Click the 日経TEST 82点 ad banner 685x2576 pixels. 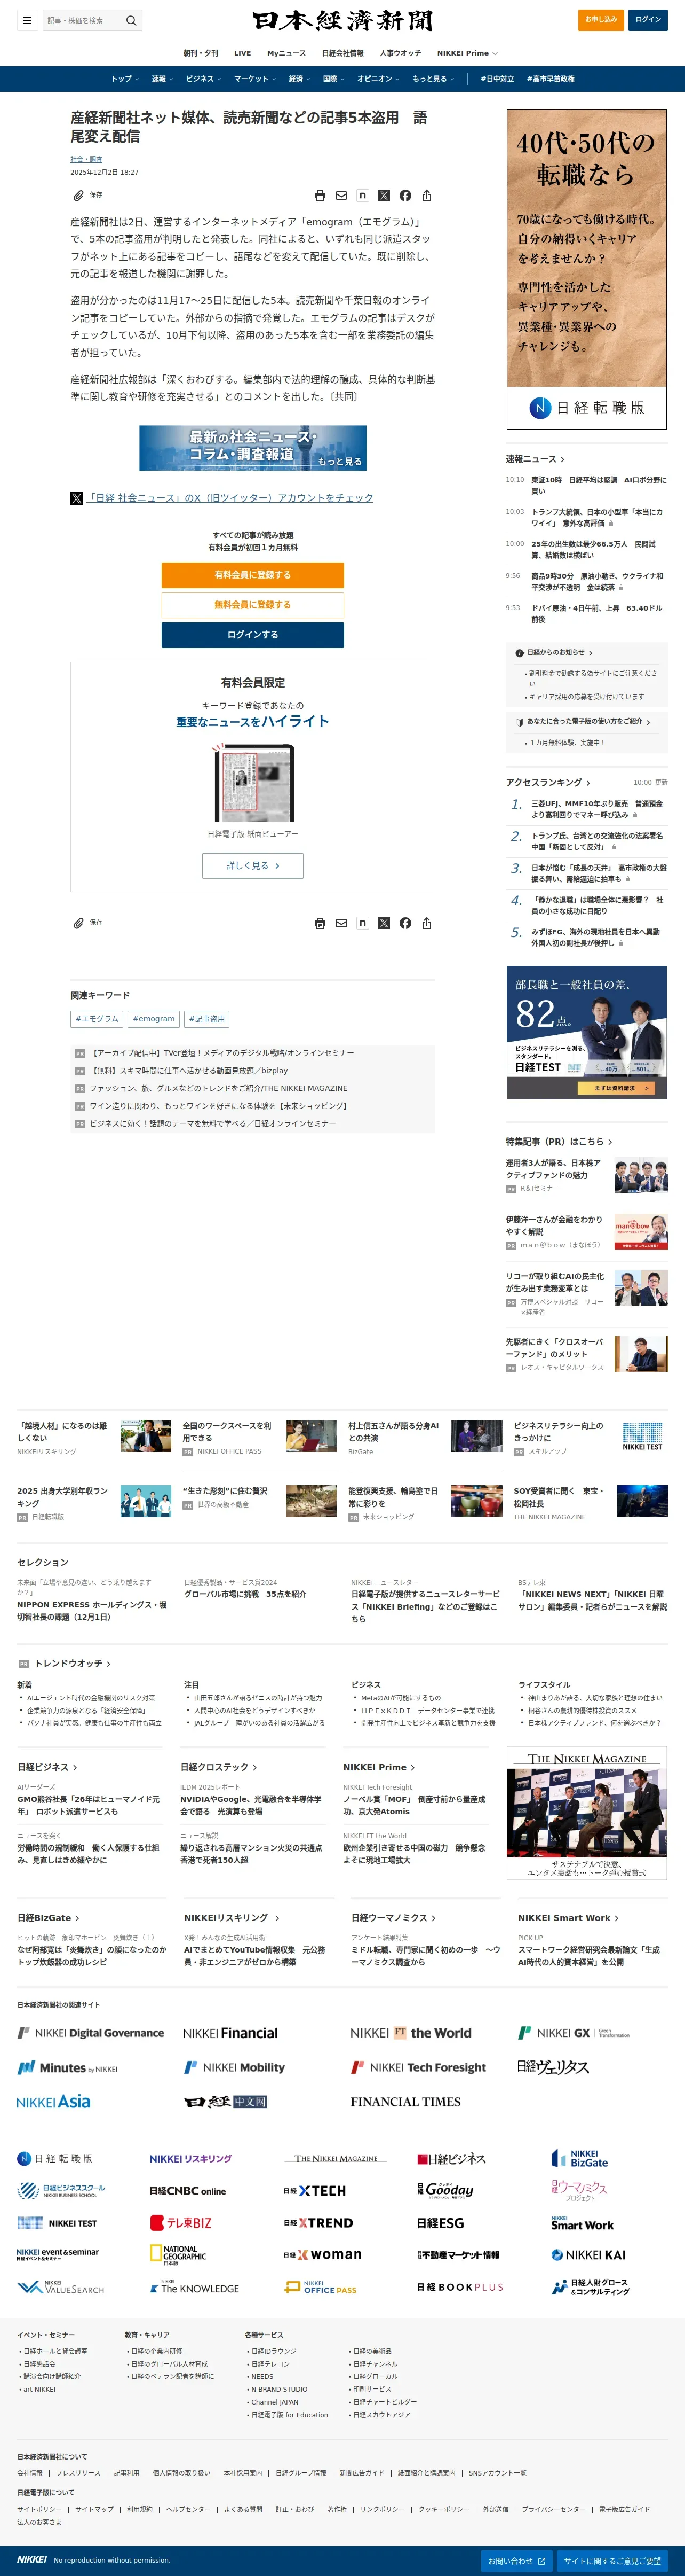point(586,1032)
